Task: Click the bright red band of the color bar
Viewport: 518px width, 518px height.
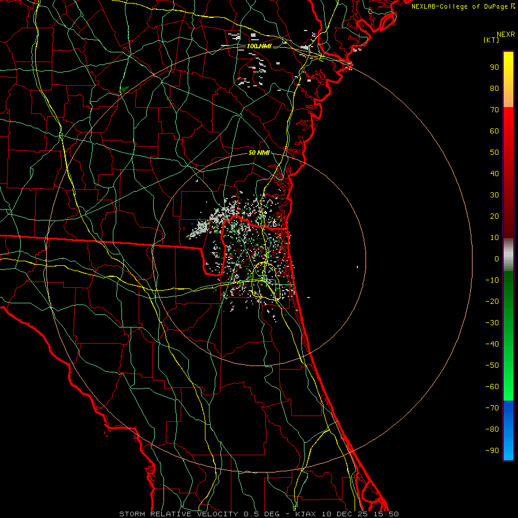Action: click(508, 122)
